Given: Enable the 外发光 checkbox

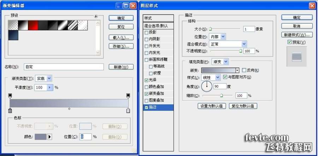Looking at the screenshot, I should pyautogui.click(x=146, y=46).
